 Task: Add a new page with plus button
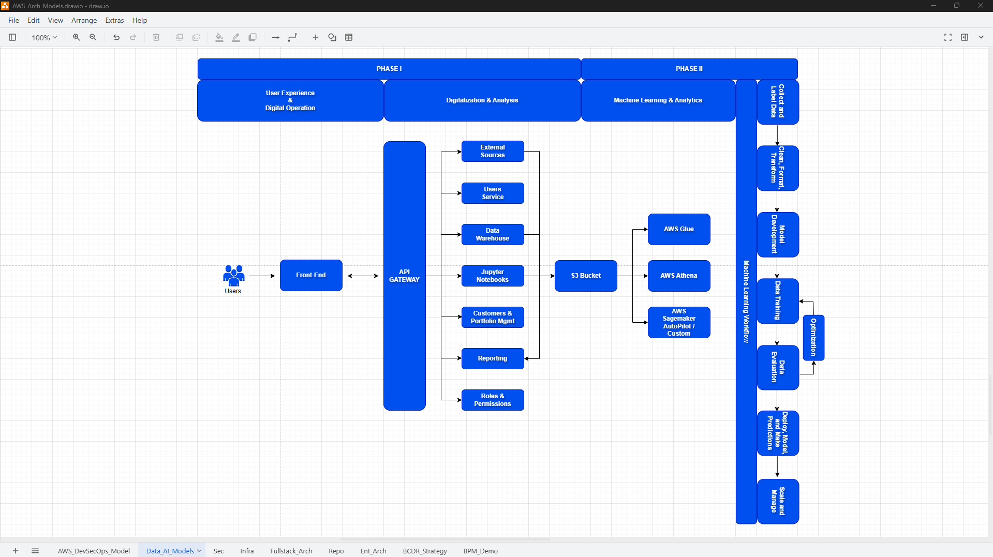[16, 551]
